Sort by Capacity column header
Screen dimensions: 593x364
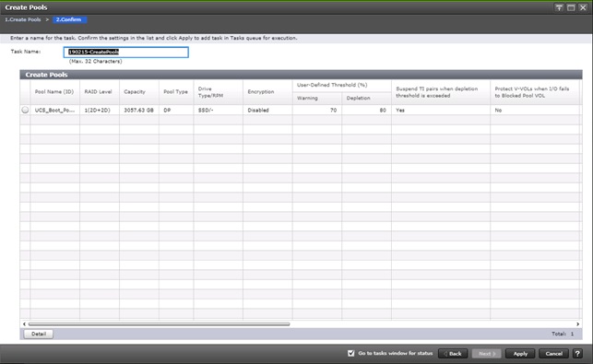(x=139, y=92)
